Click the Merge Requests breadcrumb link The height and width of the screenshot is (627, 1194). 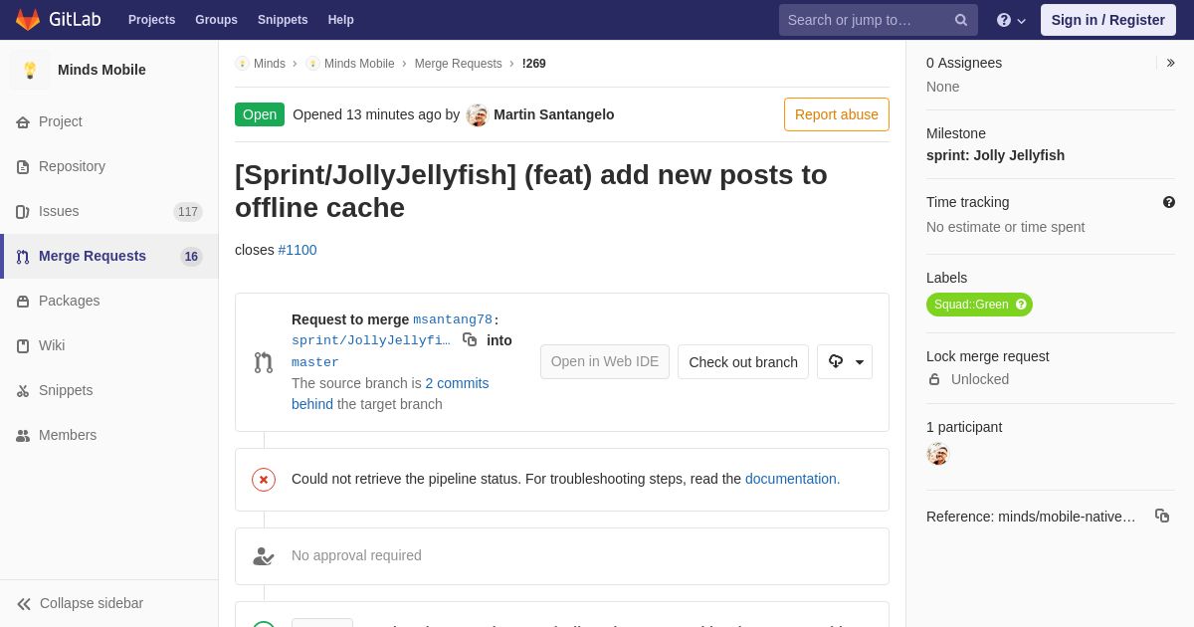(459, 64)
